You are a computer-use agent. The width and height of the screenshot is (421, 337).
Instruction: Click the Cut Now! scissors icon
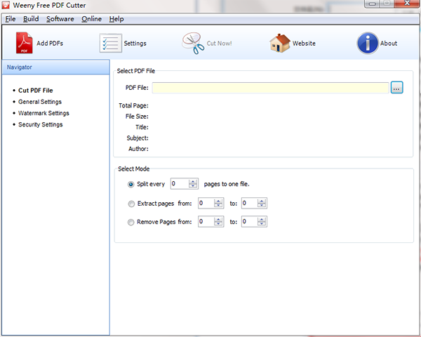coord(193,43)
